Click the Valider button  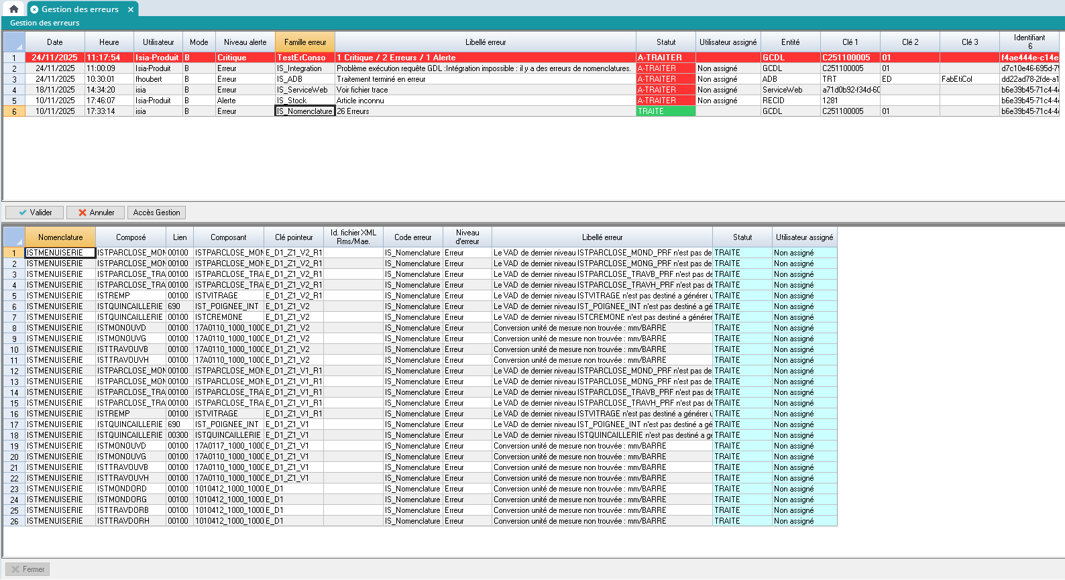coord(35,213)
